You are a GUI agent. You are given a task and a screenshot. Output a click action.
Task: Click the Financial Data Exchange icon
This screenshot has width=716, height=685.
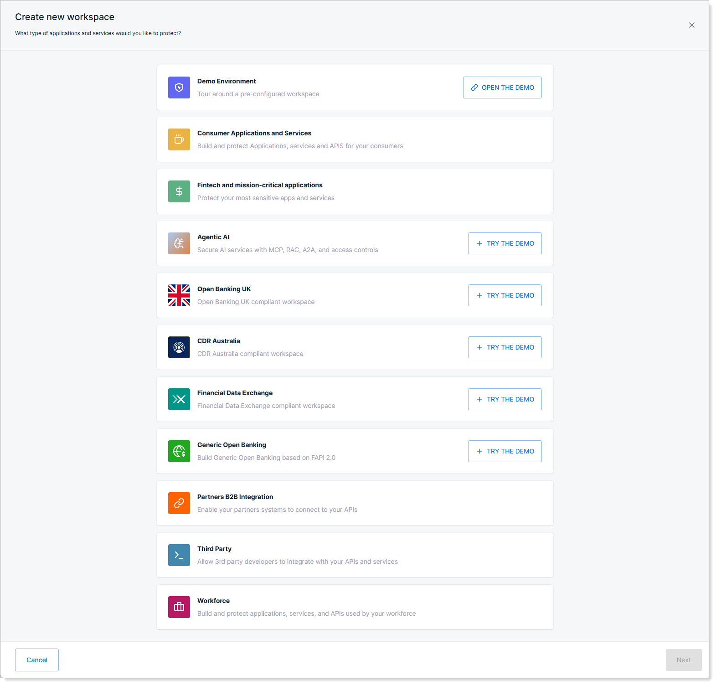point(179,399)
